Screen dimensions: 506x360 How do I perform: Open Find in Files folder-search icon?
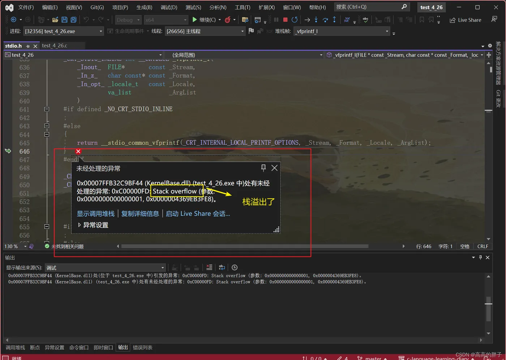[x=245, y=20]
